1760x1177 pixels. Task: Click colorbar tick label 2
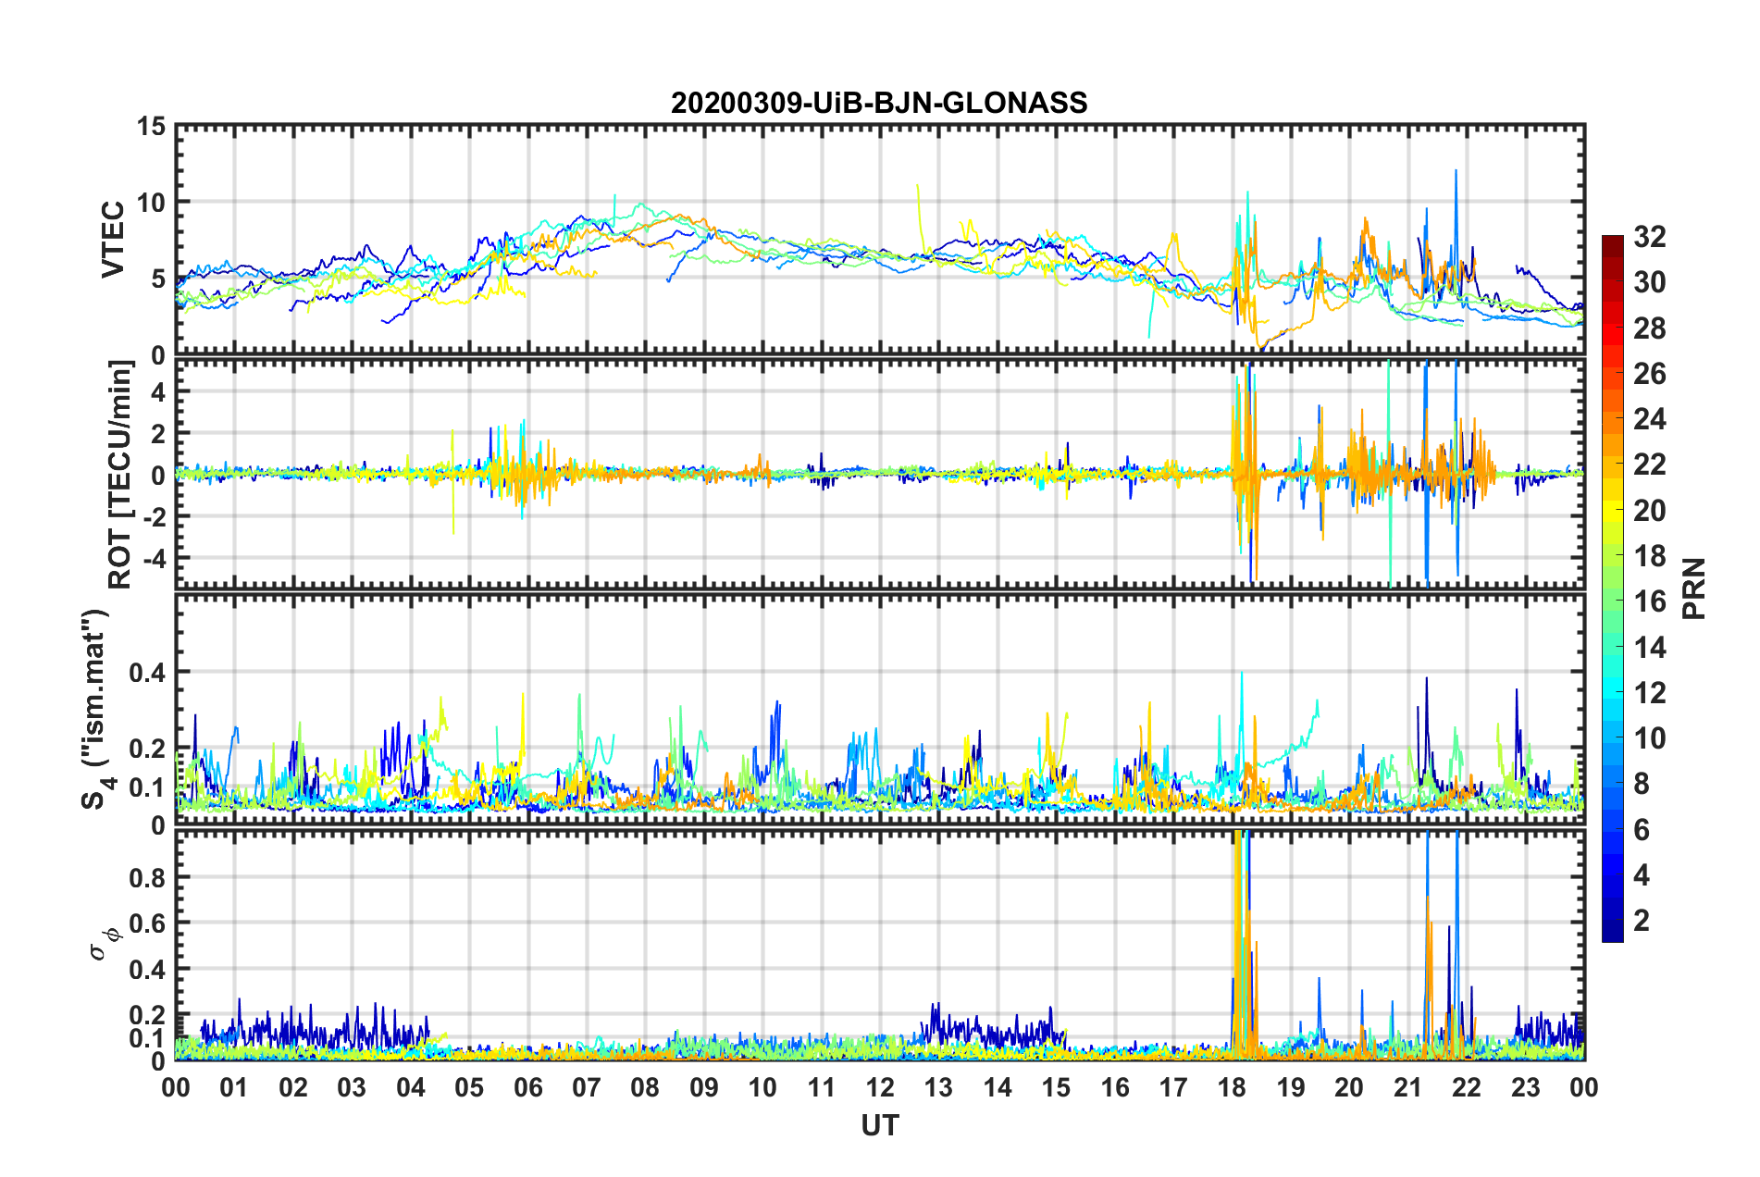[1642, 920]
